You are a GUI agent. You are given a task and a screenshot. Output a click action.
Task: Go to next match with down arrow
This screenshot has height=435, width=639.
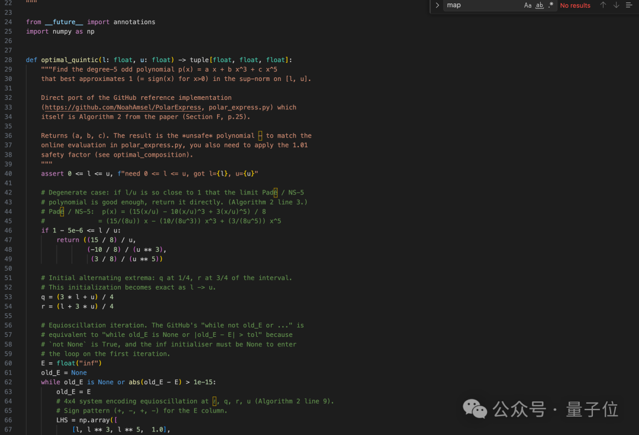pos(616,5)
